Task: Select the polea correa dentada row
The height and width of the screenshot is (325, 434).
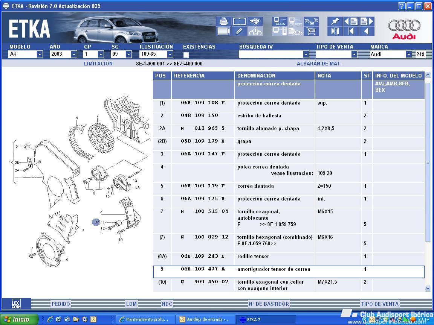Action: 289,173
